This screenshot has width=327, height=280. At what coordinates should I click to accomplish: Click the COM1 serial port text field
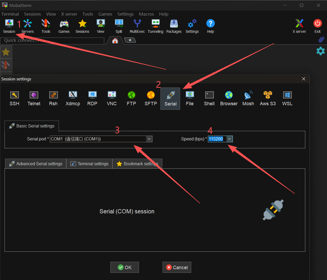[98, 139]
